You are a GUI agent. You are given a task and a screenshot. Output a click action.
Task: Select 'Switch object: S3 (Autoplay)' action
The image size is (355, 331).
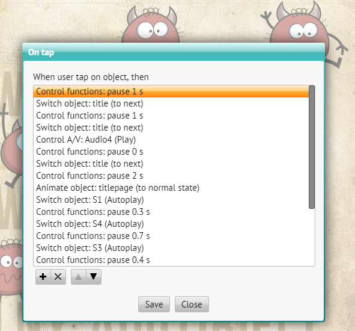pos(171,248)
